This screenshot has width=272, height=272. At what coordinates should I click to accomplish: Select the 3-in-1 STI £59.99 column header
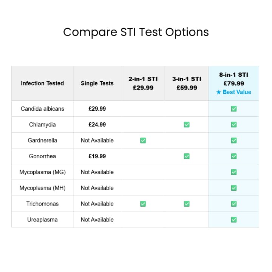click(x=187, y=83)
